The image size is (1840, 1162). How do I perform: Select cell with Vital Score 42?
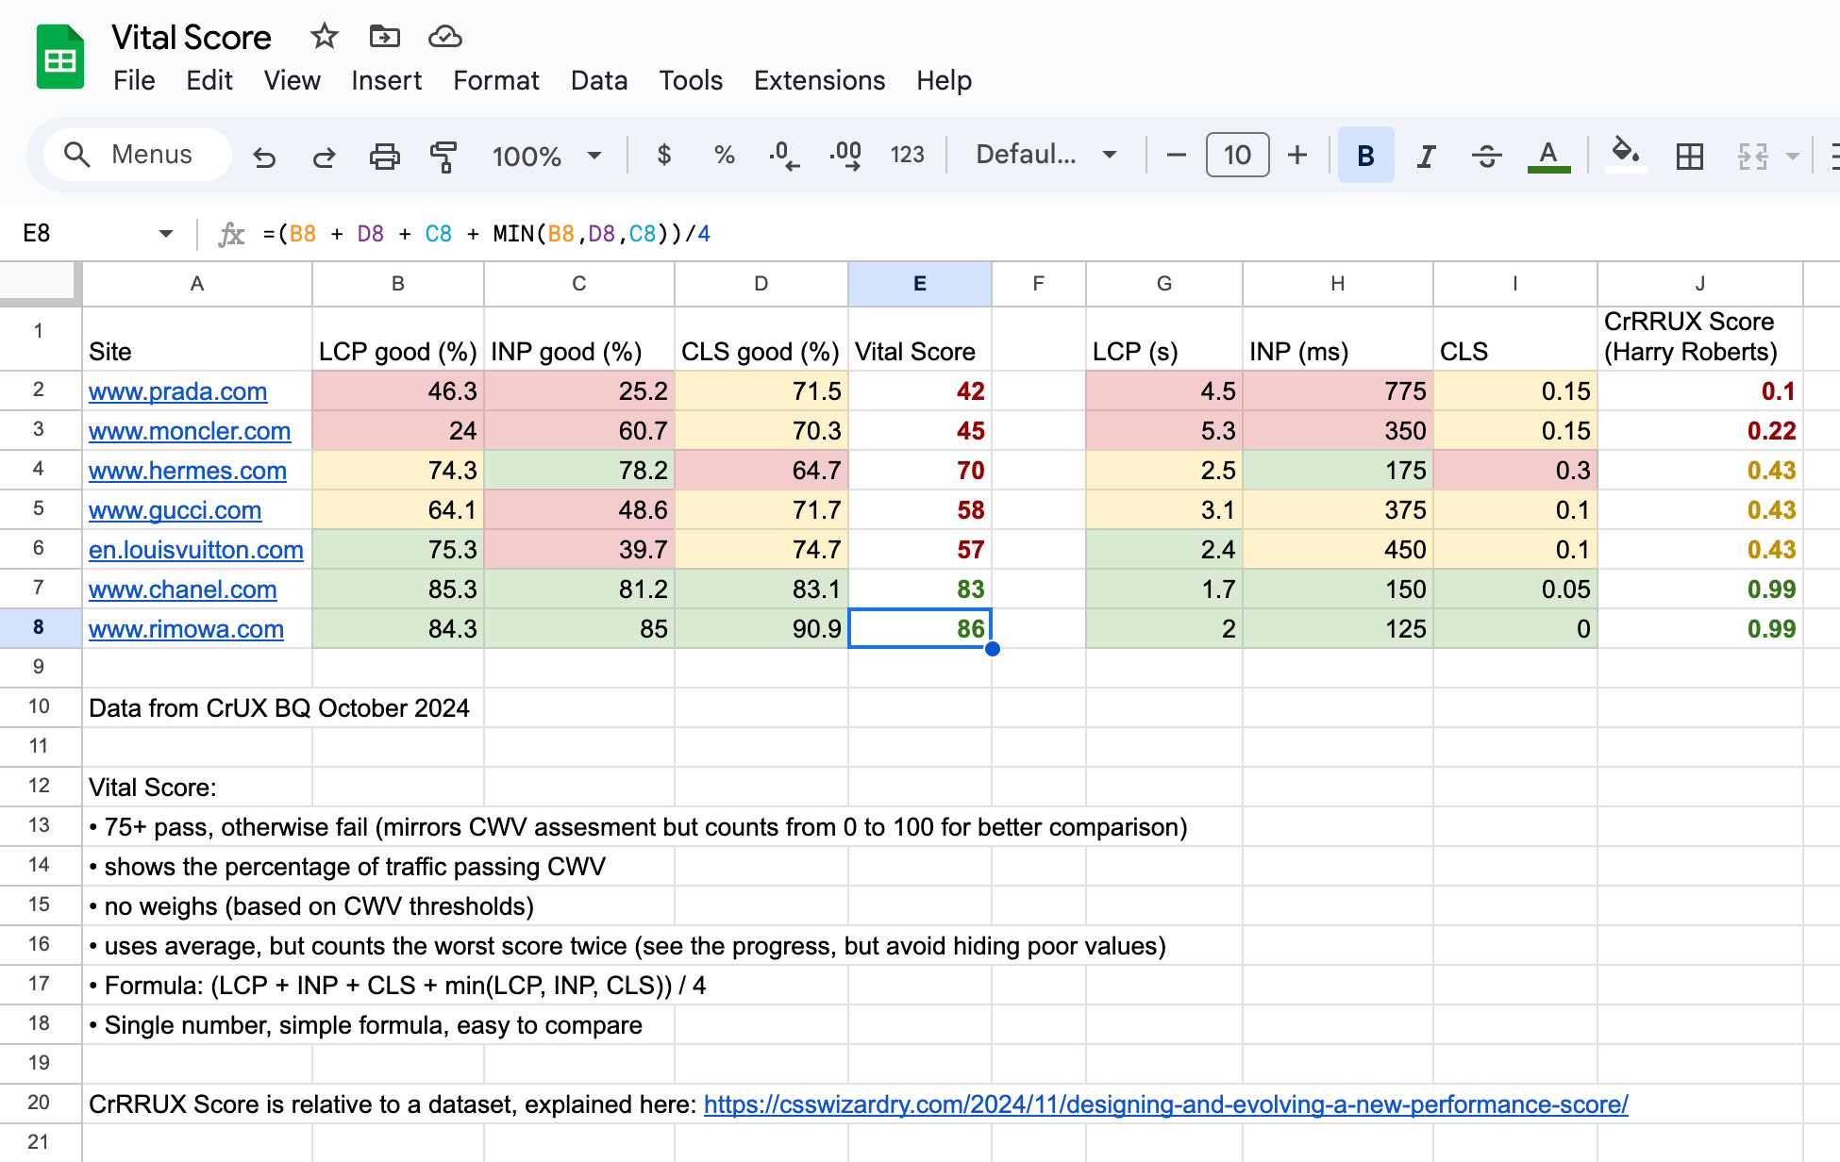pos(920,390)
